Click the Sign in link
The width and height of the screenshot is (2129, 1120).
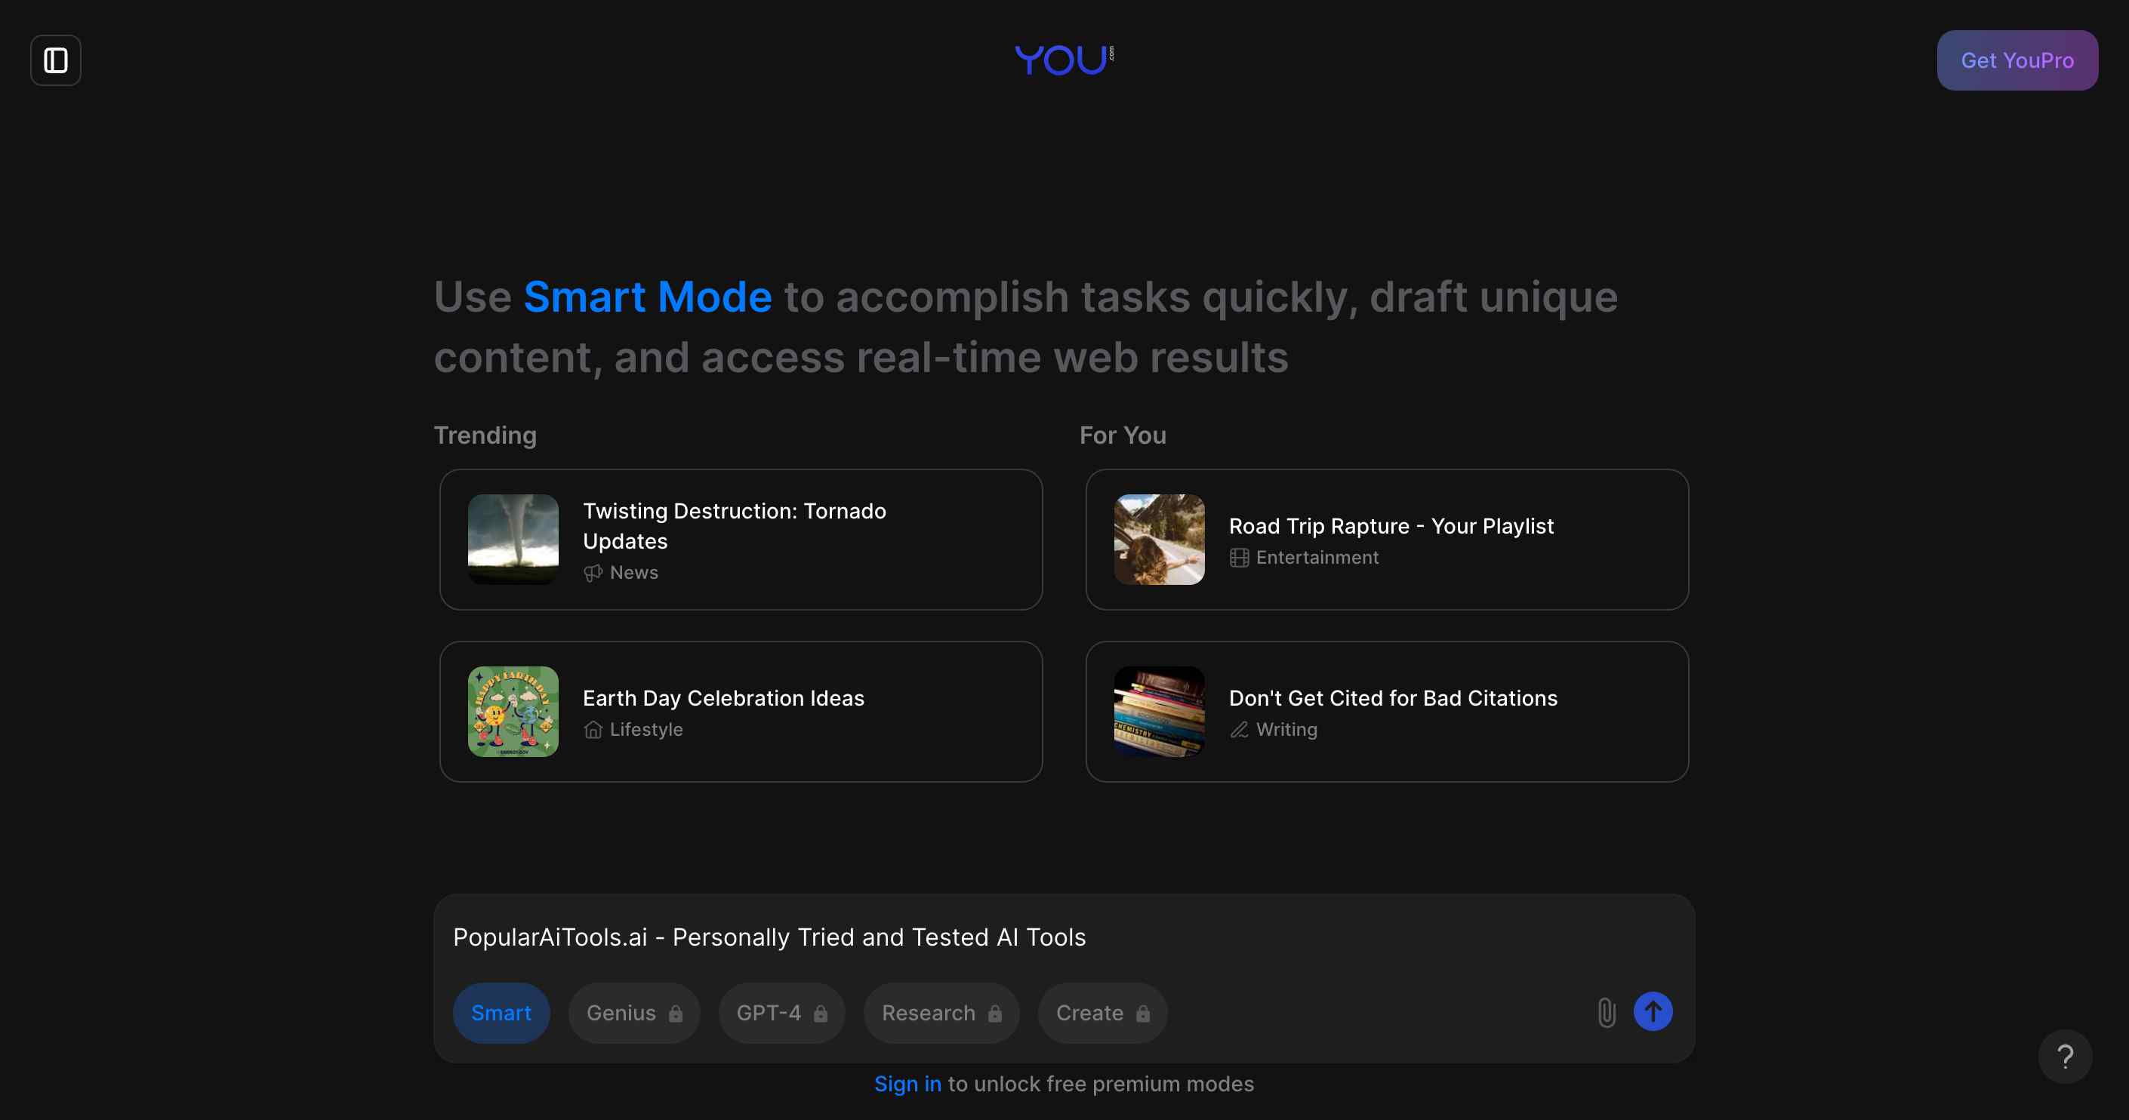pyautogui.click(x=907, y=1084)
